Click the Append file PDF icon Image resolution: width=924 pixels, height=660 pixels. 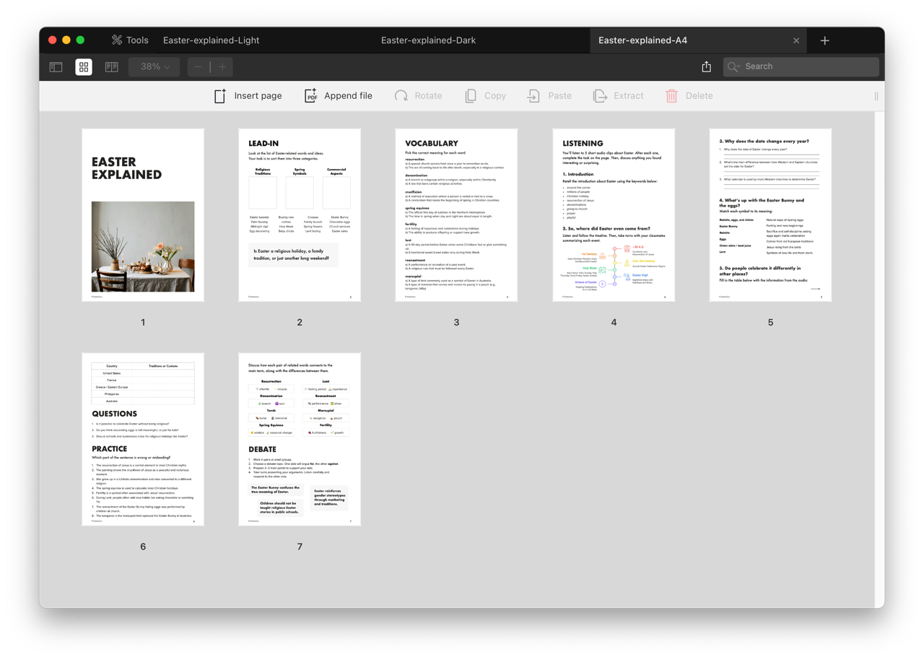coord(310,95)
